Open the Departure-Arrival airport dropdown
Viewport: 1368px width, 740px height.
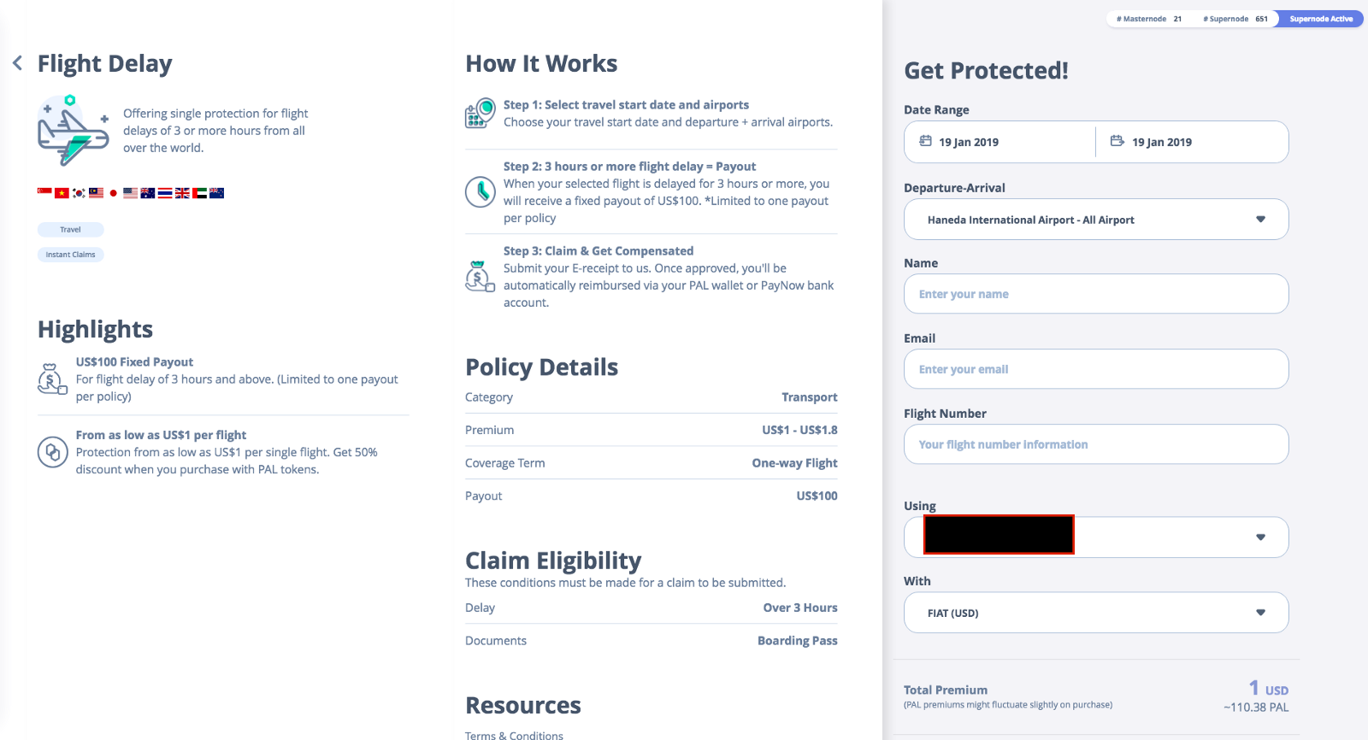1259,220
